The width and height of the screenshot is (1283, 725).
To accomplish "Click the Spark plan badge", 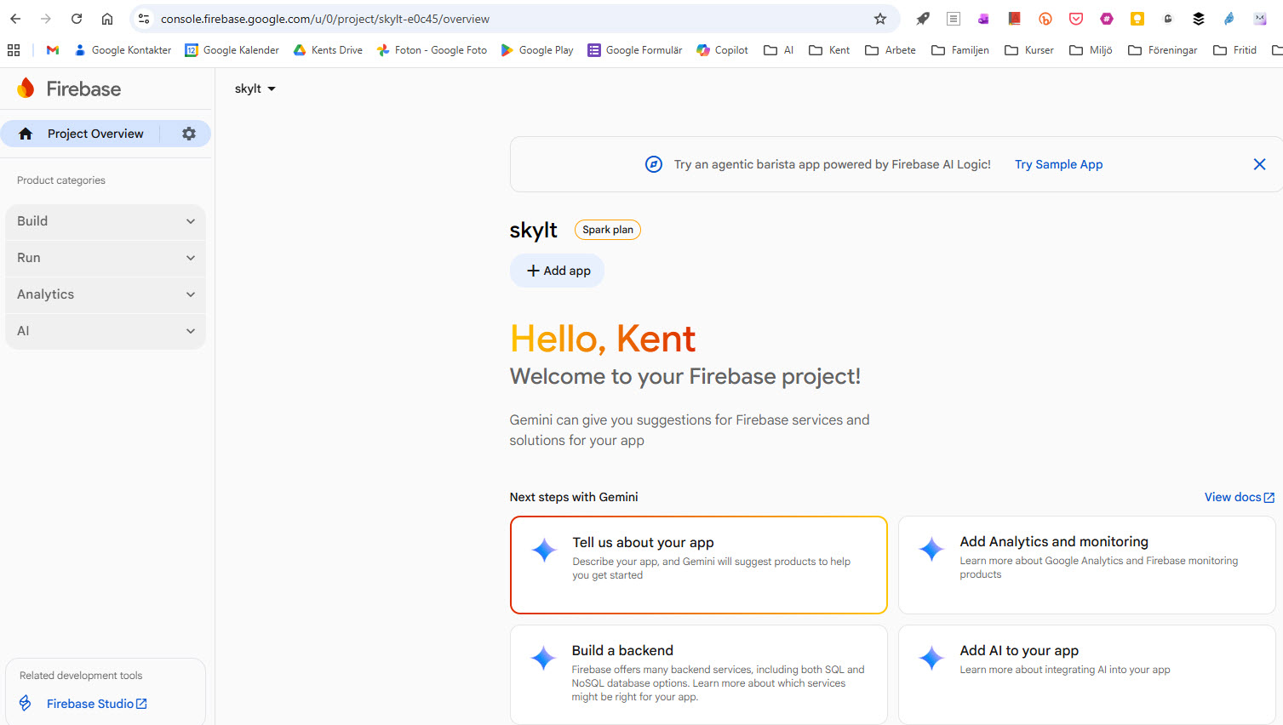I will pyautogui.click(x=608, y=230).
